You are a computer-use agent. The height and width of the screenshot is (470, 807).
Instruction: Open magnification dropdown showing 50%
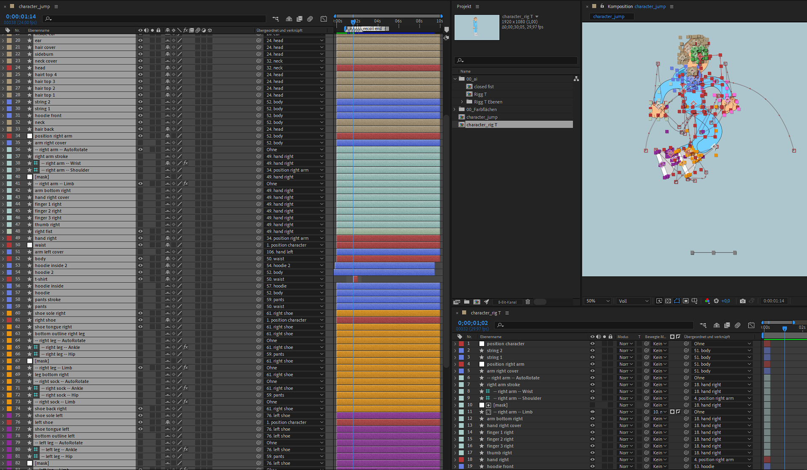[x=598, y=301]
